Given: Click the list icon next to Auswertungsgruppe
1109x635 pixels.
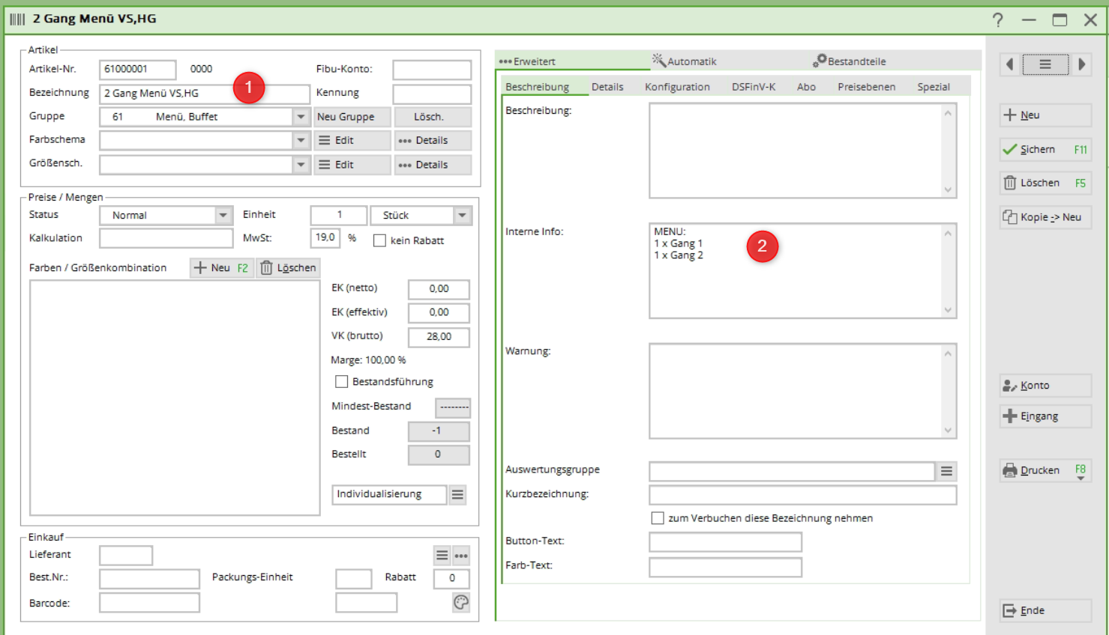Looking at the screenshot, I should point(946,471).
